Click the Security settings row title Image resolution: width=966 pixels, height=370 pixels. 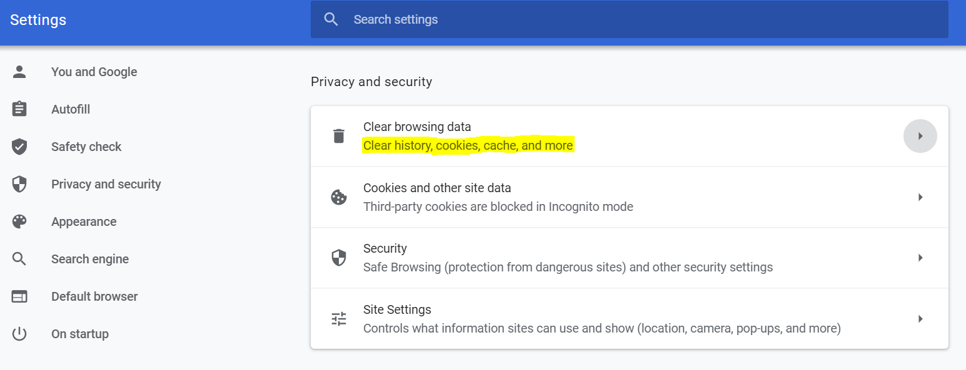click(x=385, y=248)
